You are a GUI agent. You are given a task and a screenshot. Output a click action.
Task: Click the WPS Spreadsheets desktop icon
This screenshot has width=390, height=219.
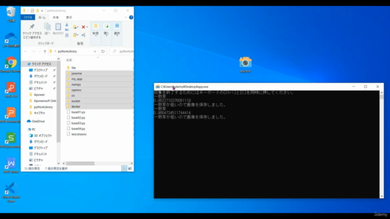point(11,138)
